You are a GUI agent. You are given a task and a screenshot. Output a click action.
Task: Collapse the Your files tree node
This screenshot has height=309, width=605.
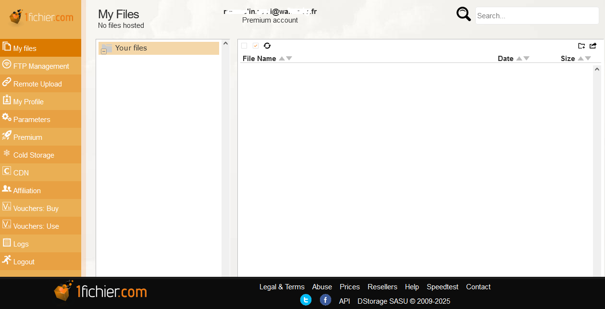[x=104, y=51]
